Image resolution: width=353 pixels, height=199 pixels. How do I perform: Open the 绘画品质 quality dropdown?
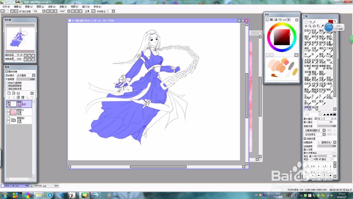click(x=335, y=142)
